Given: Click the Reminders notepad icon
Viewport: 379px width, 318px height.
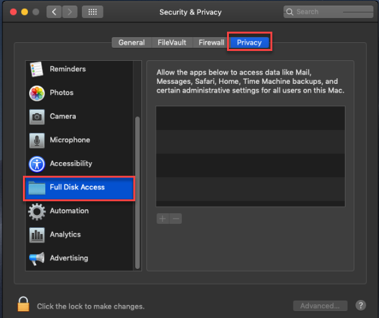Looking at the screenshot, I should coord(37,69).
